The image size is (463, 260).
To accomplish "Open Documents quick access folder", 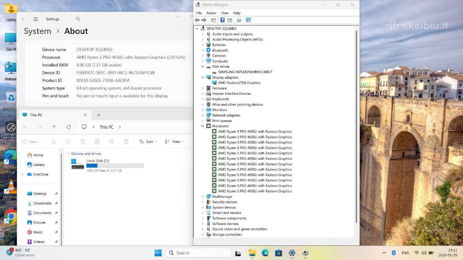I will click(x=39, y=213).
